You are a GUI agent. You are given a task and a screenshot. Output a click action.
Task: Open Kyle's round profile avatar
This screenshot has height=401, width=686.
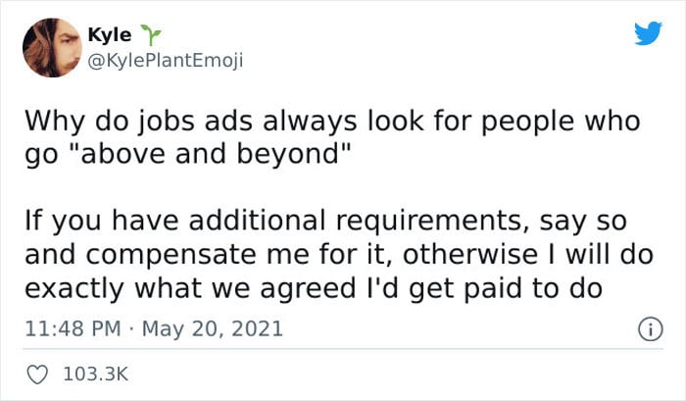[x=52, y=48]
